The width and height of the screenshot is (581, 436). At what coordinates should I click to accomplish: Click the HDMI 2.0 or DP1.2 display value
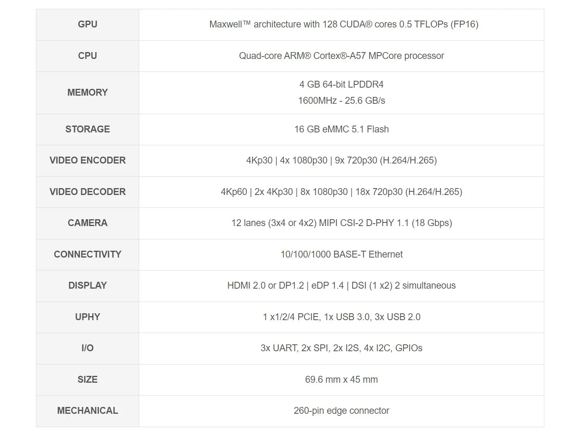[x=341, y=285]
